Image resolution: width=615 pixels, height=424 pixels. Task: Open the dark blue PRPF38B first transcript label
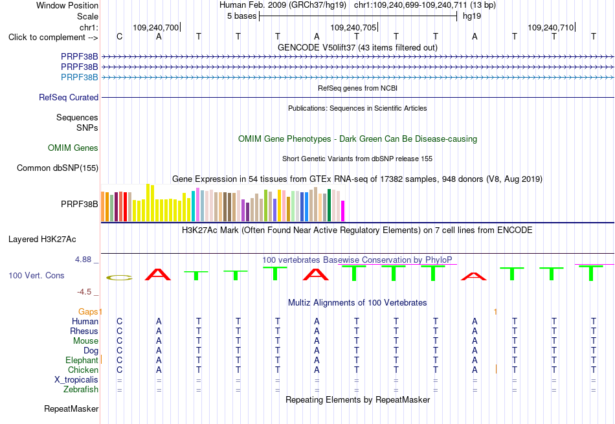coord(79,57)
